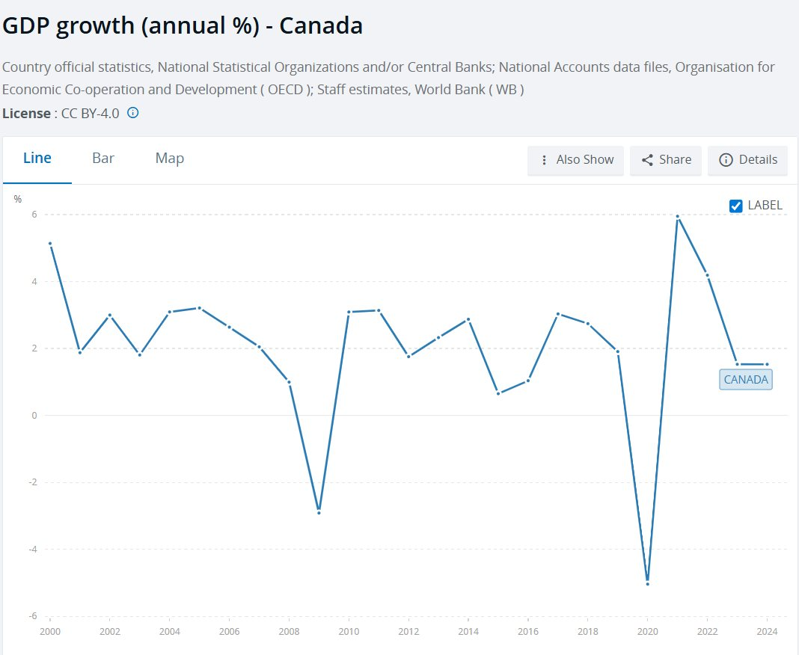Click the Share icon

coord(648,160)
